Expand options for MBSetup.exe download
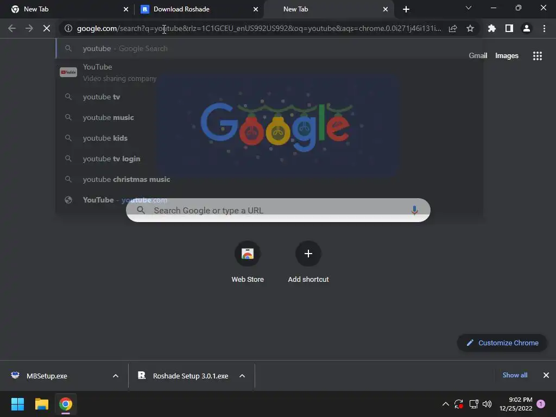Viewport: 556px width, 417px height. click(116, 376)
